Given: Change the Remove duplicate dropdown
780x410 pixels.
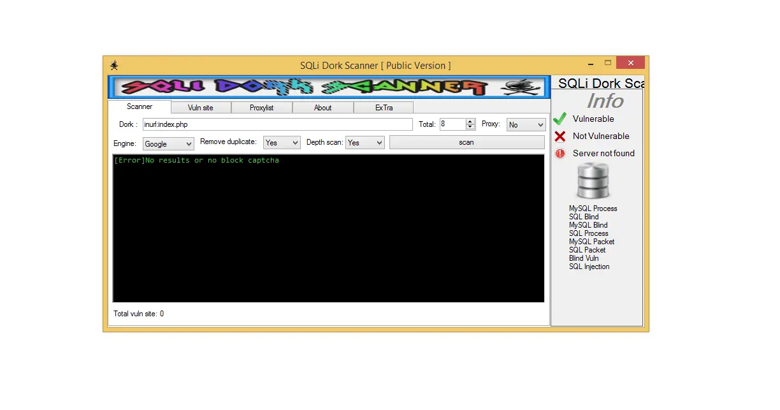Looking at the screenshot, I should pyautogui.click(x=281, y=142).
